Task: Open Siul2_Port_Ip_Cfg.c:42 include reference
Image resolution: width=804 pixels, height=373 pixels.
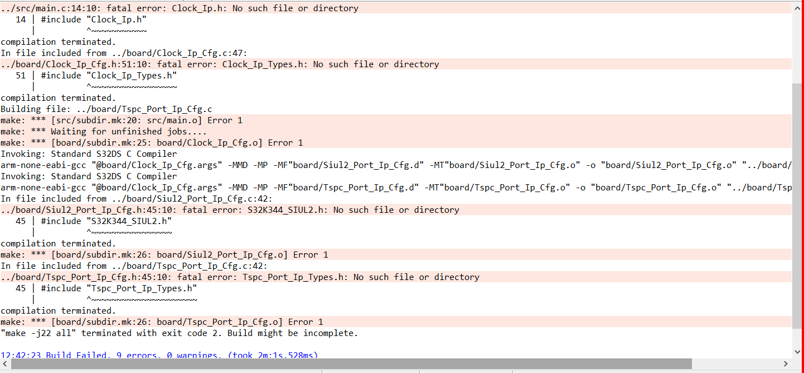Action: pyautogui.click(x=157, y=198)
